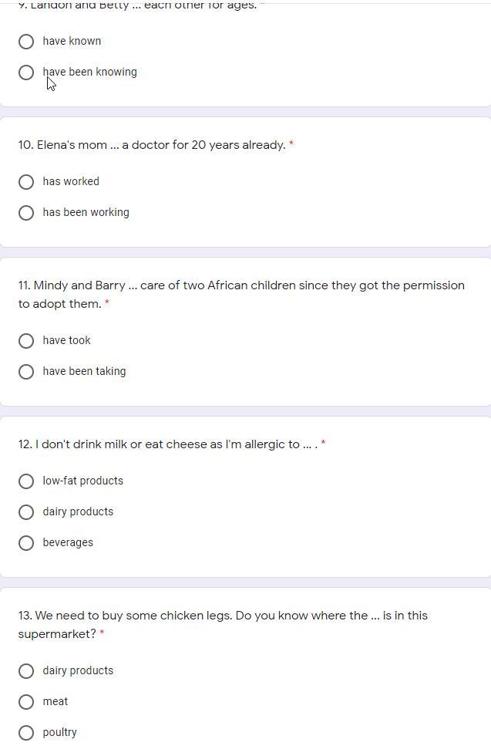Select the 'poultry' radio option
This screenshot has width=491, height=746.
point(26,733)
